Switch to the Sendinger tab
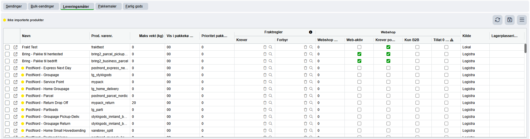530x139 pixels. coord(14,6)
